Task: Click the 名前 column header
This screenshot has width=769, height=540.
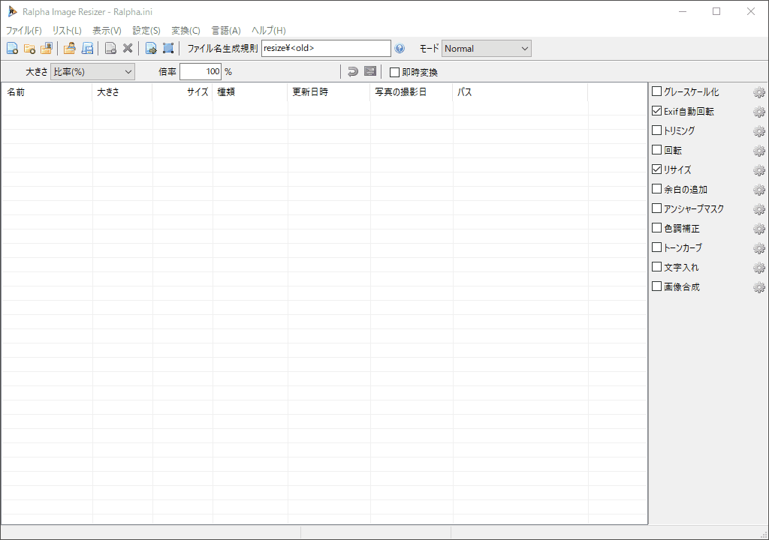Action: [x=45, y=92]
